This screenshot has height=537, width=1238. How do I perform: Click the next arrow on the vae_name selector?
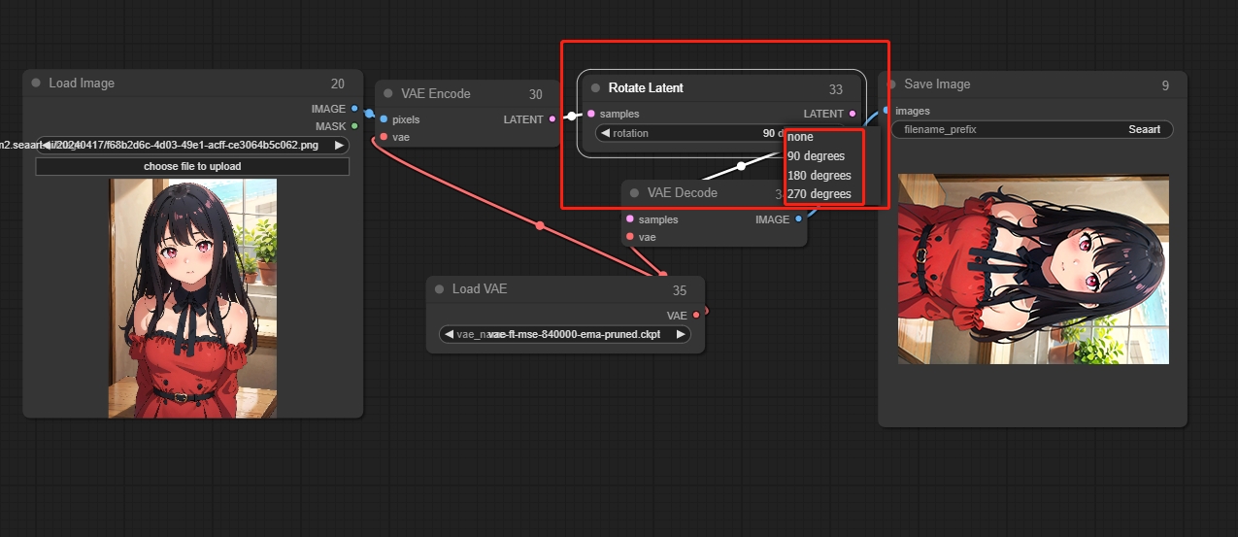pos(681,334)
